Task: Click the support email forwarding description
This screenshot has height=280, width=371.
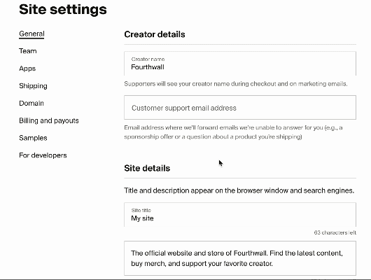Action: coord(233,132)
